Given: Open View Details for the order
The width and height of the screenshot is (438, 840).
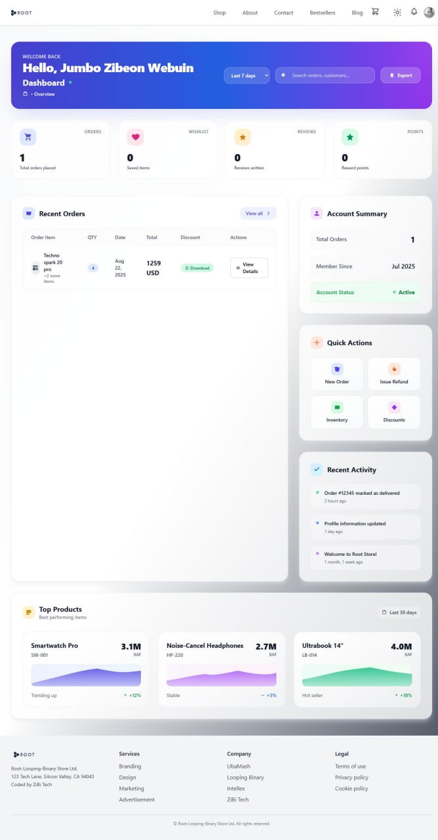Looking at the screenshot, I should coord(249,268).
